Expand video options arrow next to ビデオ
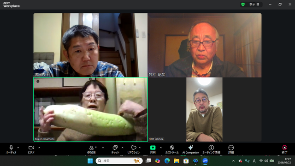Image resolution: width=295 pixels, height=166 pixels. 39,148
